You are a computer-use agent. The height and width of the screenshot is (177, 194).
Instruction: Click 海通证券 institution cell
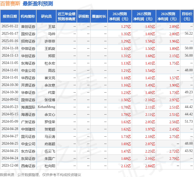(28, 115)
